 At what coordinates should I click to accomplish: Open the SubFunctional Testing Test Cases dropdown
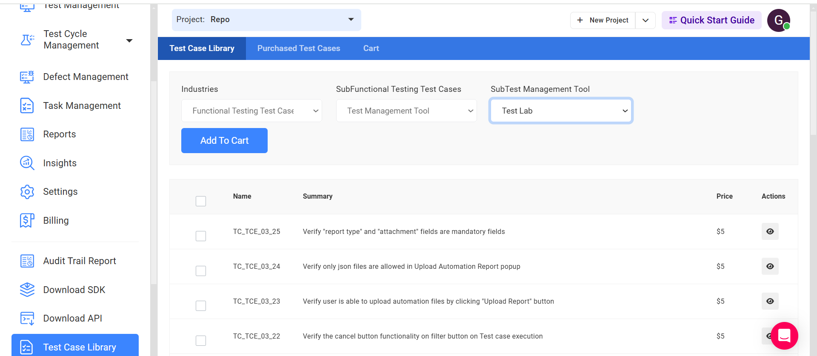click(x=406, y=111)
